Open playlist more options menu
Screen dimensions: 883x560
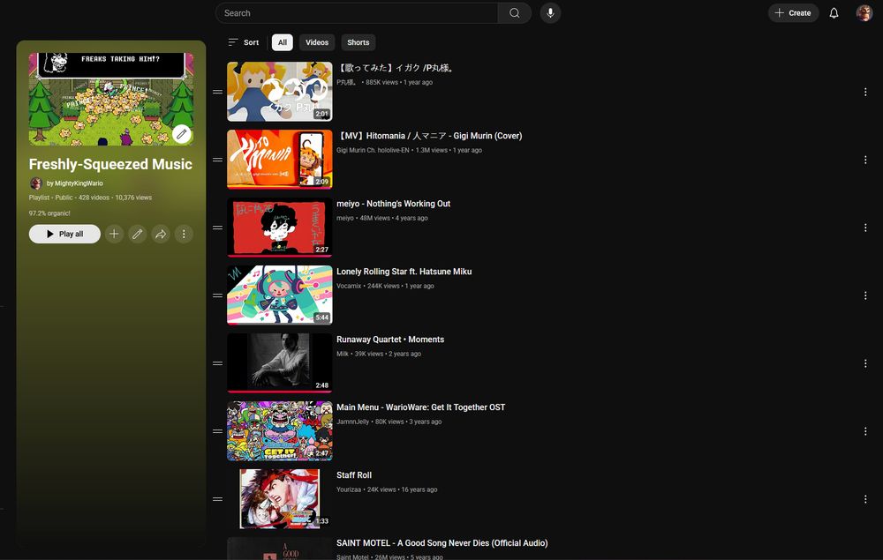184,234
